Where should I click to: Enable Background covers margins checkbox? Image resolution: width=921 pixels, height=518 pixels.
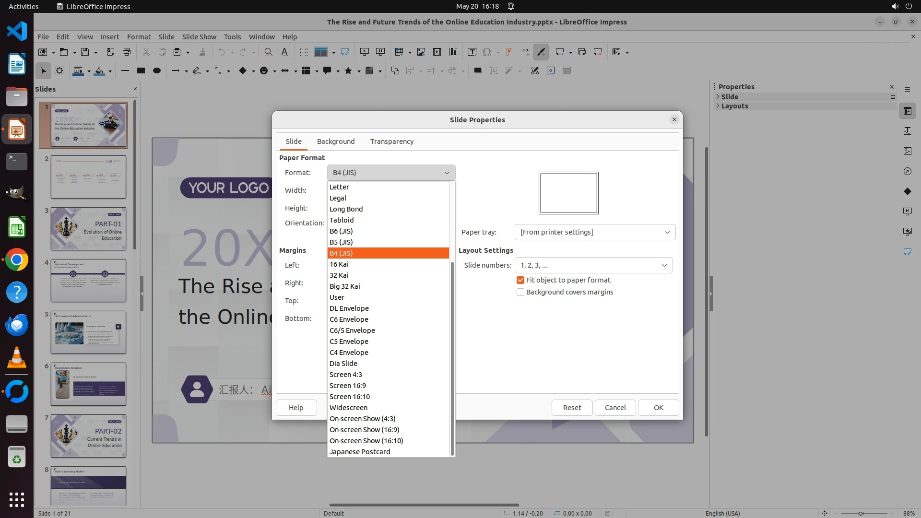[x=520, y=292]
